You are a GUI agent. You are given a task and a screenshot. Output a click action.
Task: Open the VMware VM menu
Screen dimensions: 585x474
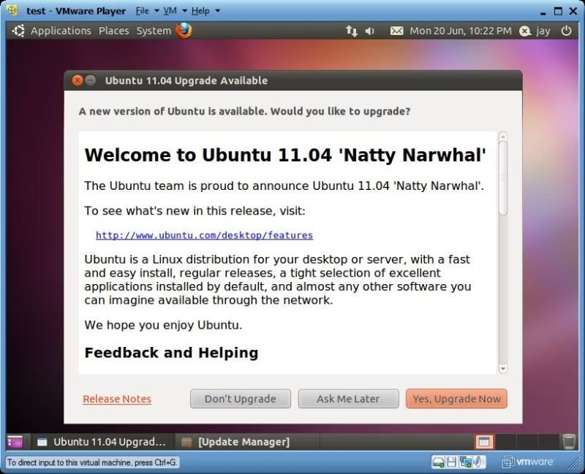(x=170, y=11)
